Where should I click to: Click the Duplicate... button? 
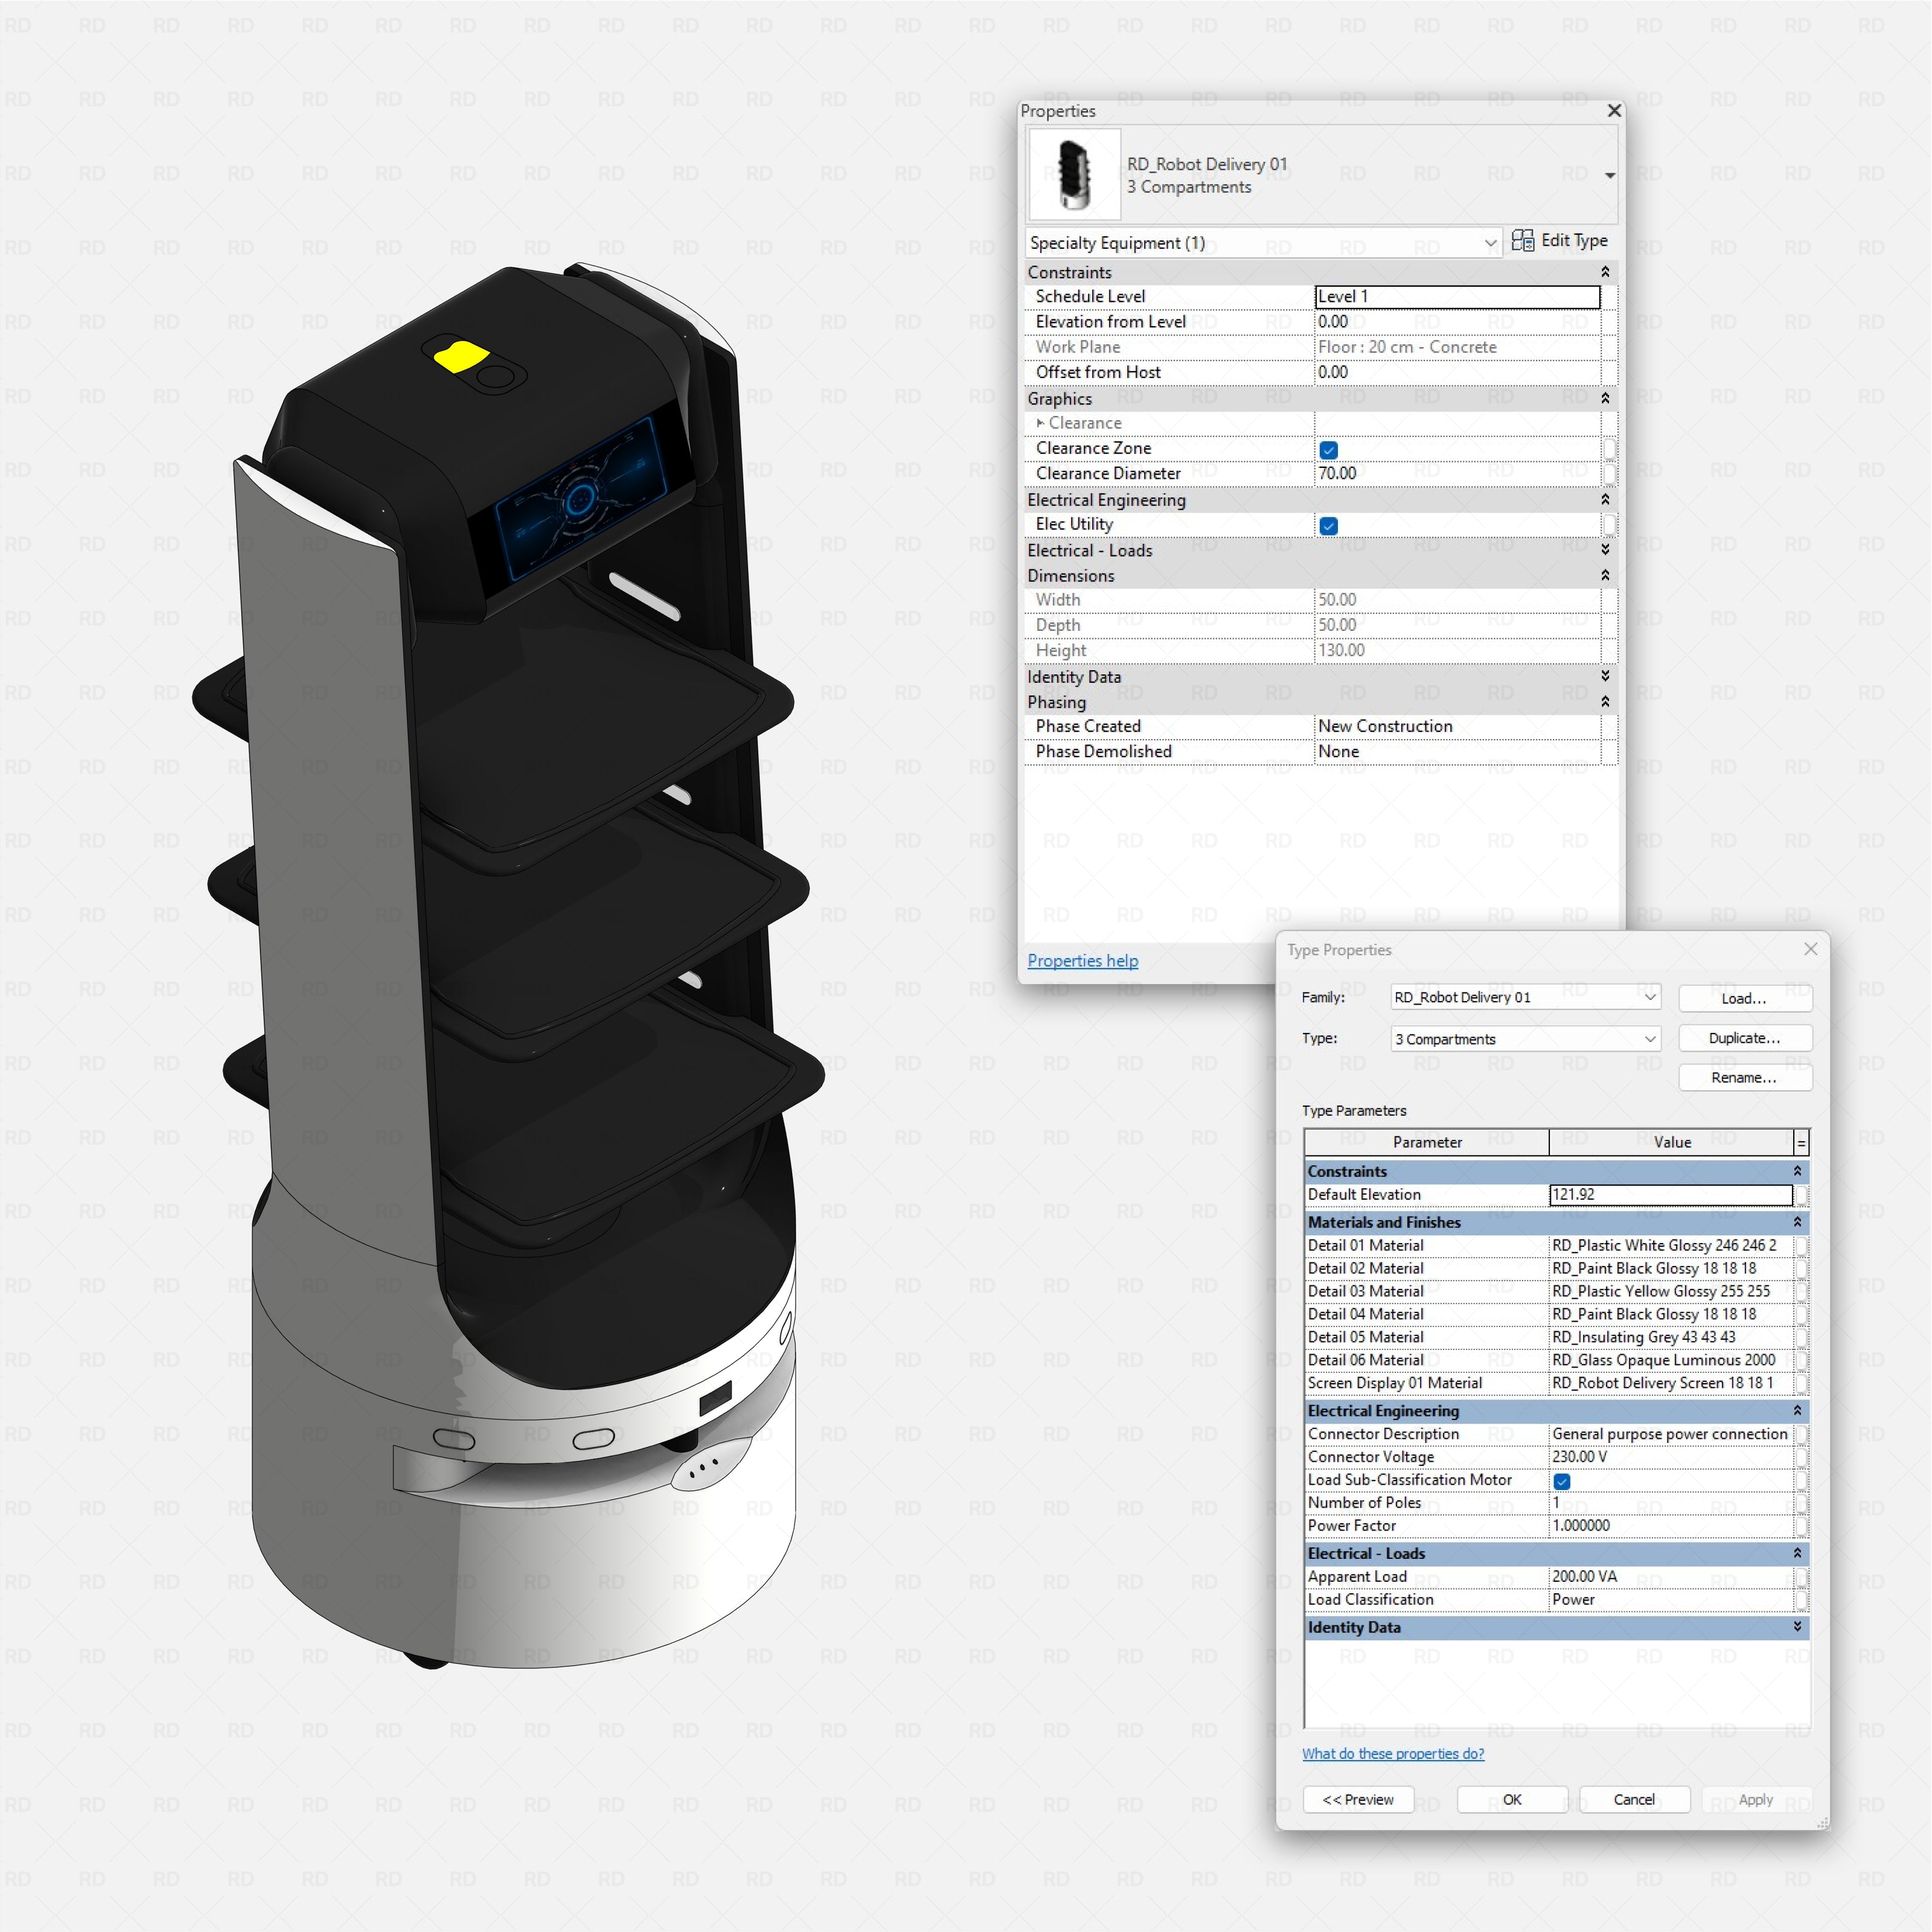[x=1745, y=1038]
